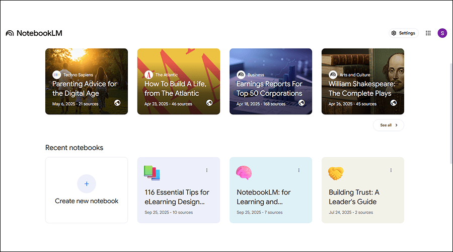
Task: Open the purple account avatar
Action: [x=442, y=33]
